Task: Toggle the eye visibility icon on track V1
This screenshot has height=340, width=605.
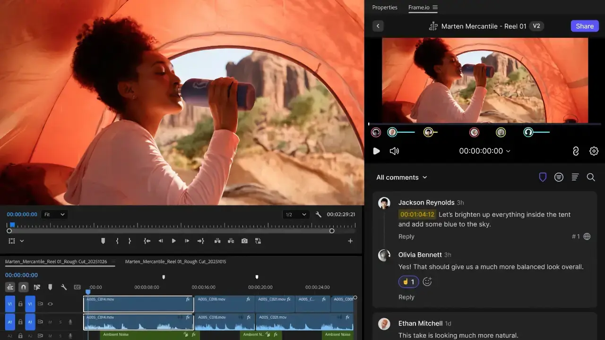Action: click(x=50, y=304)
